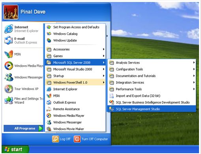Expand the Performance Tools submenu arrow
The height and width of the screenshot is (154, 201).
click(x=194, y=89)
